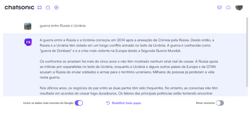
Task: Click the chat scrollbar thumb
Action: click(247, 52)
